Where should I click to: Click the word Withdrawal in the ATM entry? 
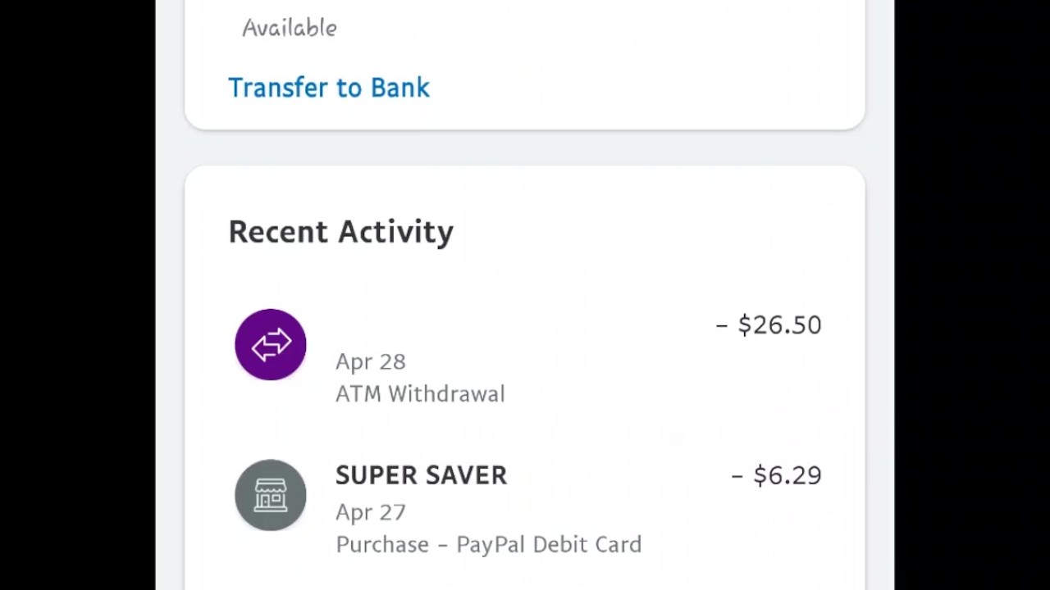tap(446, 394)
